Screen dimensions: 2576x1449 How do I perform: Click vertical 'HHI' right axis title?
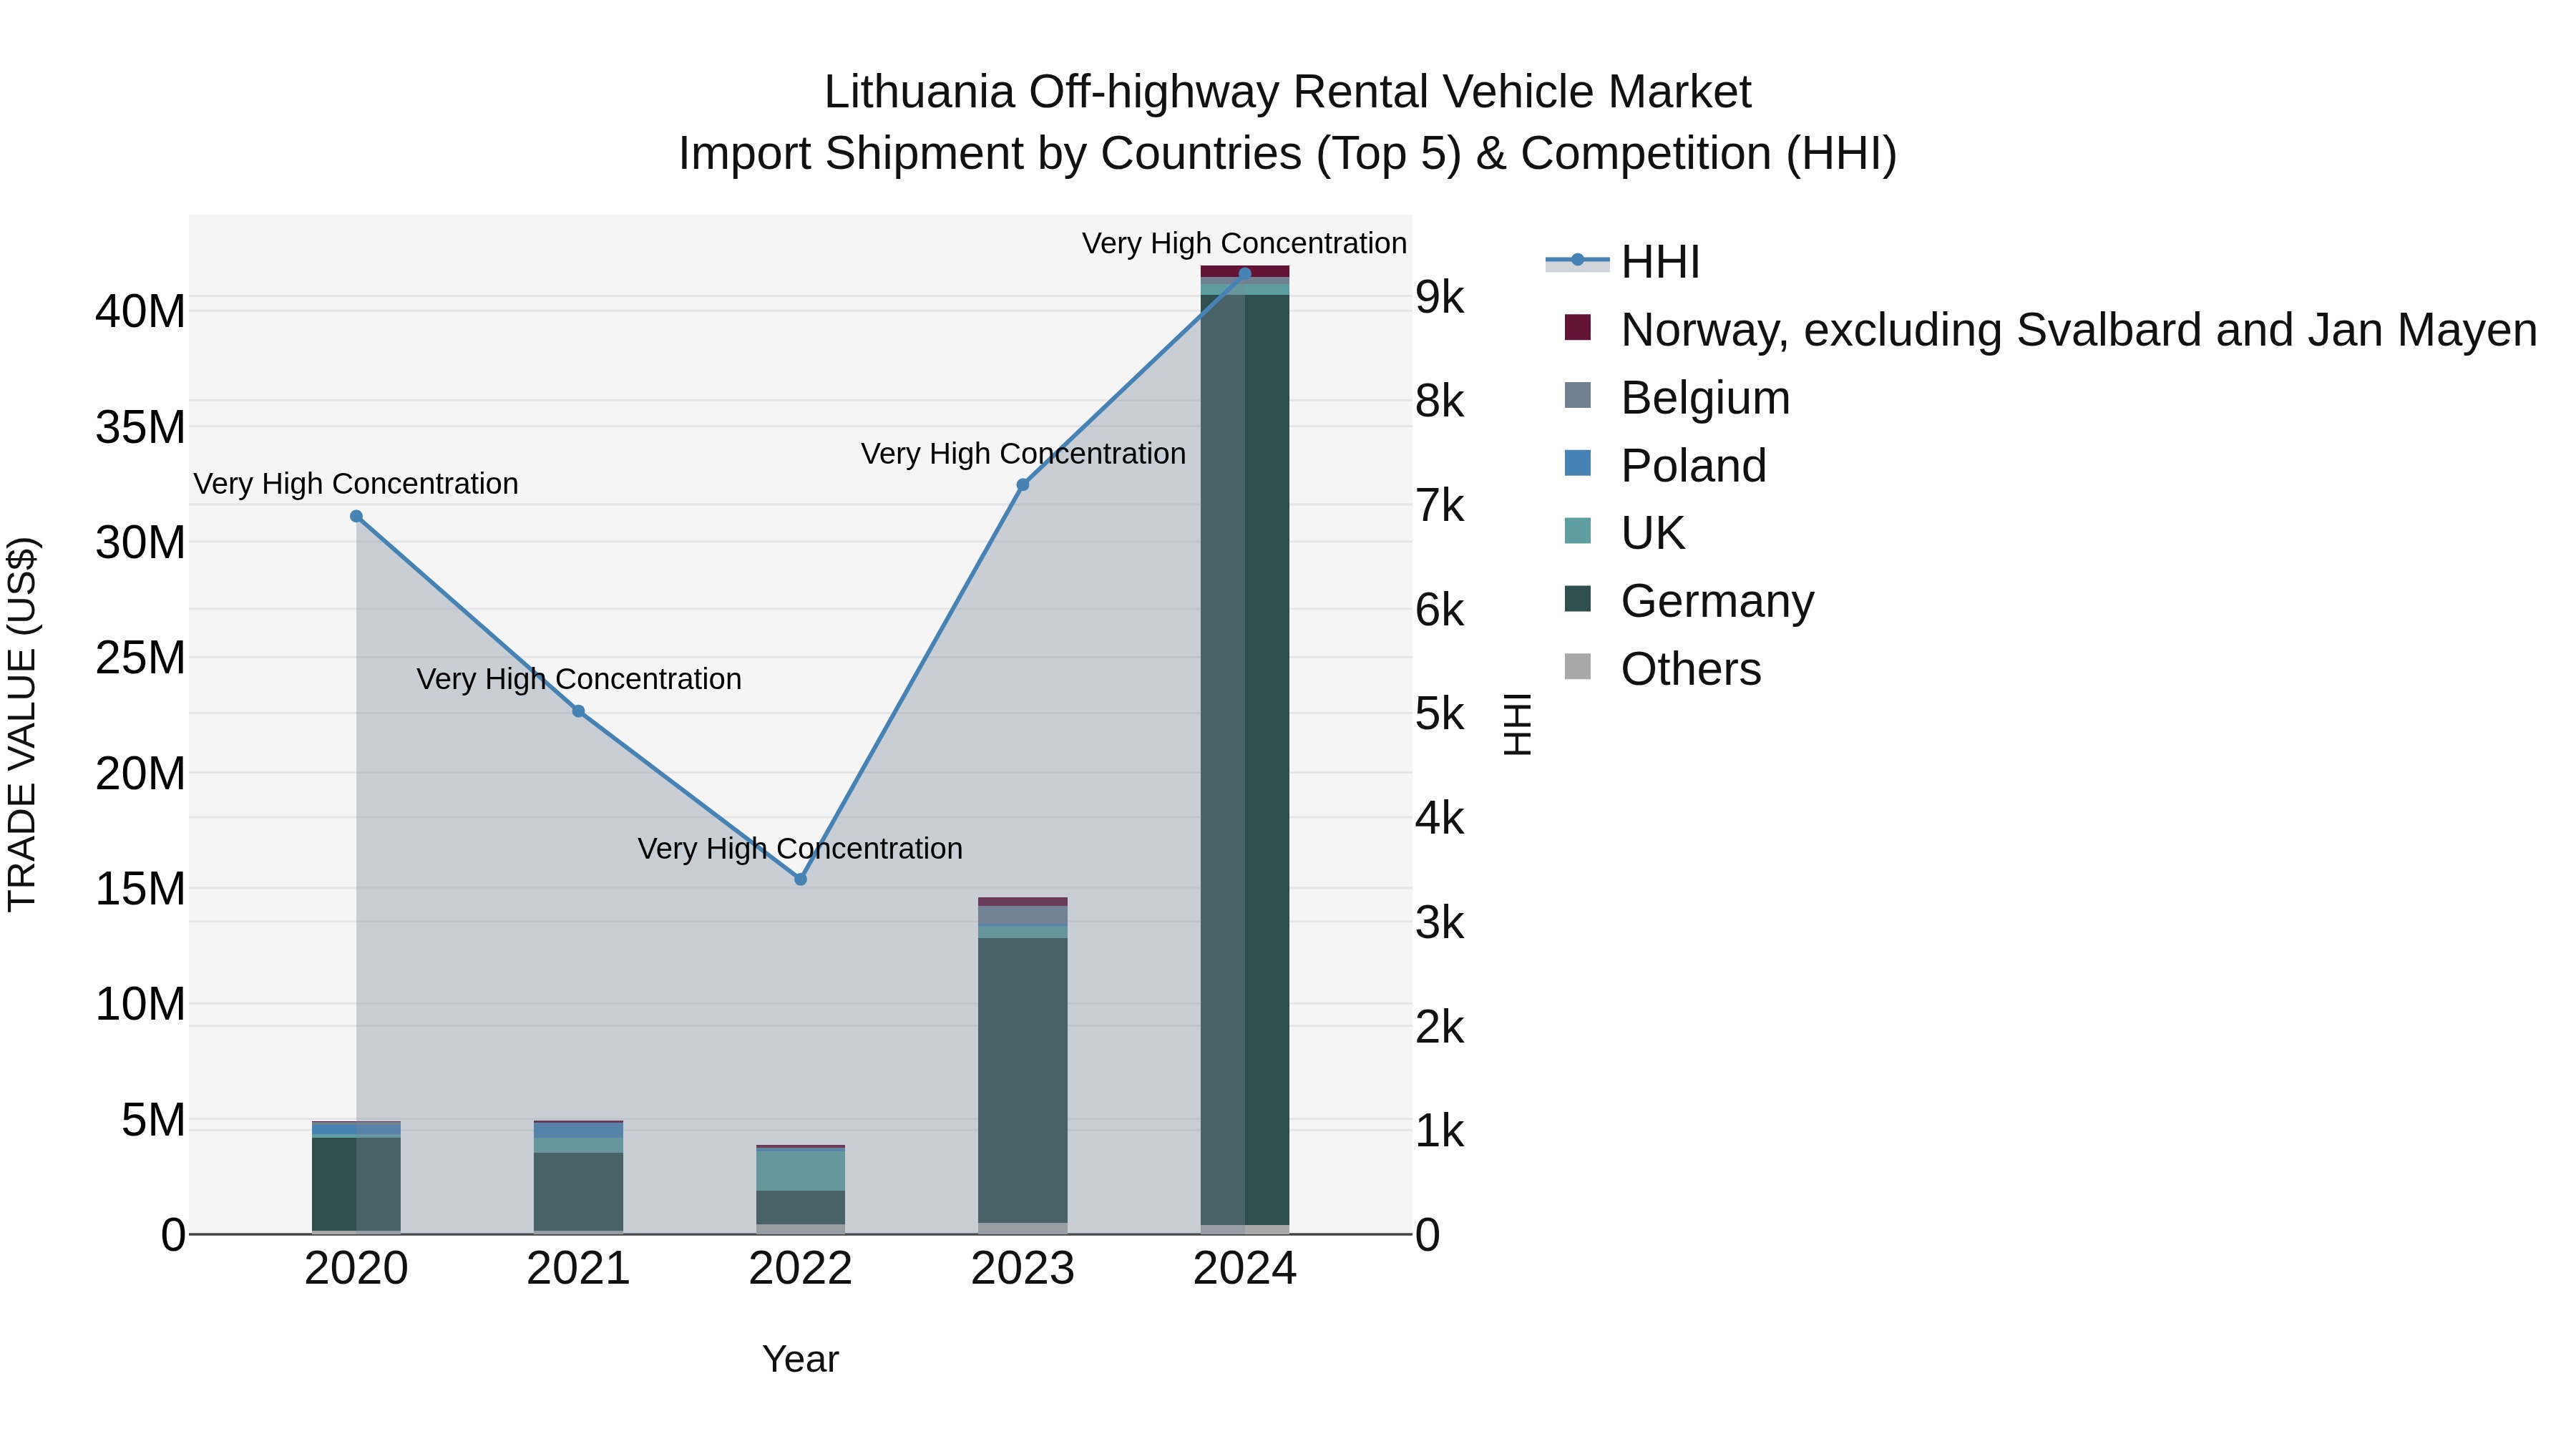tap(1517, 724)
